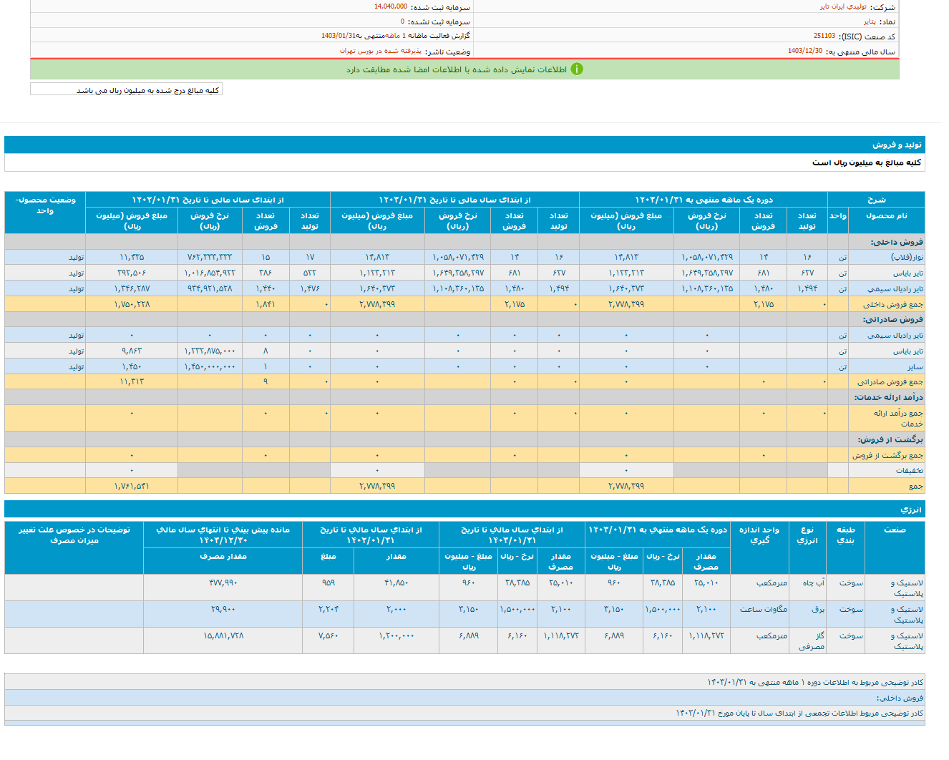
Task: Click the گاز مصرفی energy type cell
Action: pyautogui.click(x=811, y=641)
